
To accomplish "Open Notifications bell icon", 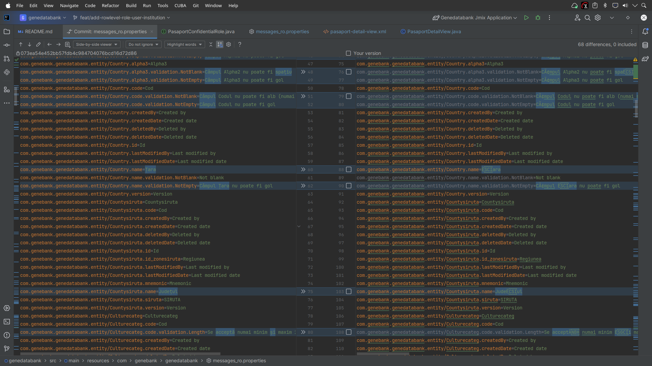I will 645,32.
